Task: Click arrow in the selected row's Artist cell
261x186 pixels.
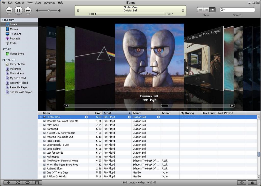Action: point(129,117)
